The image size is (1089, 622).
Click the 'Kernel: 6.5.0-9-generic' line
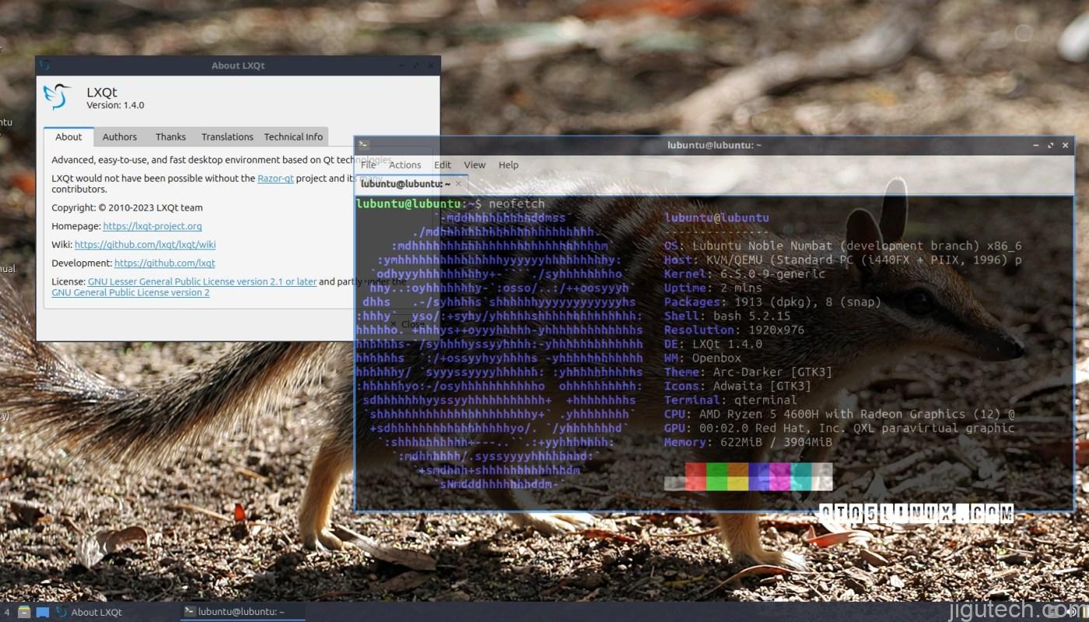(744, 274)
